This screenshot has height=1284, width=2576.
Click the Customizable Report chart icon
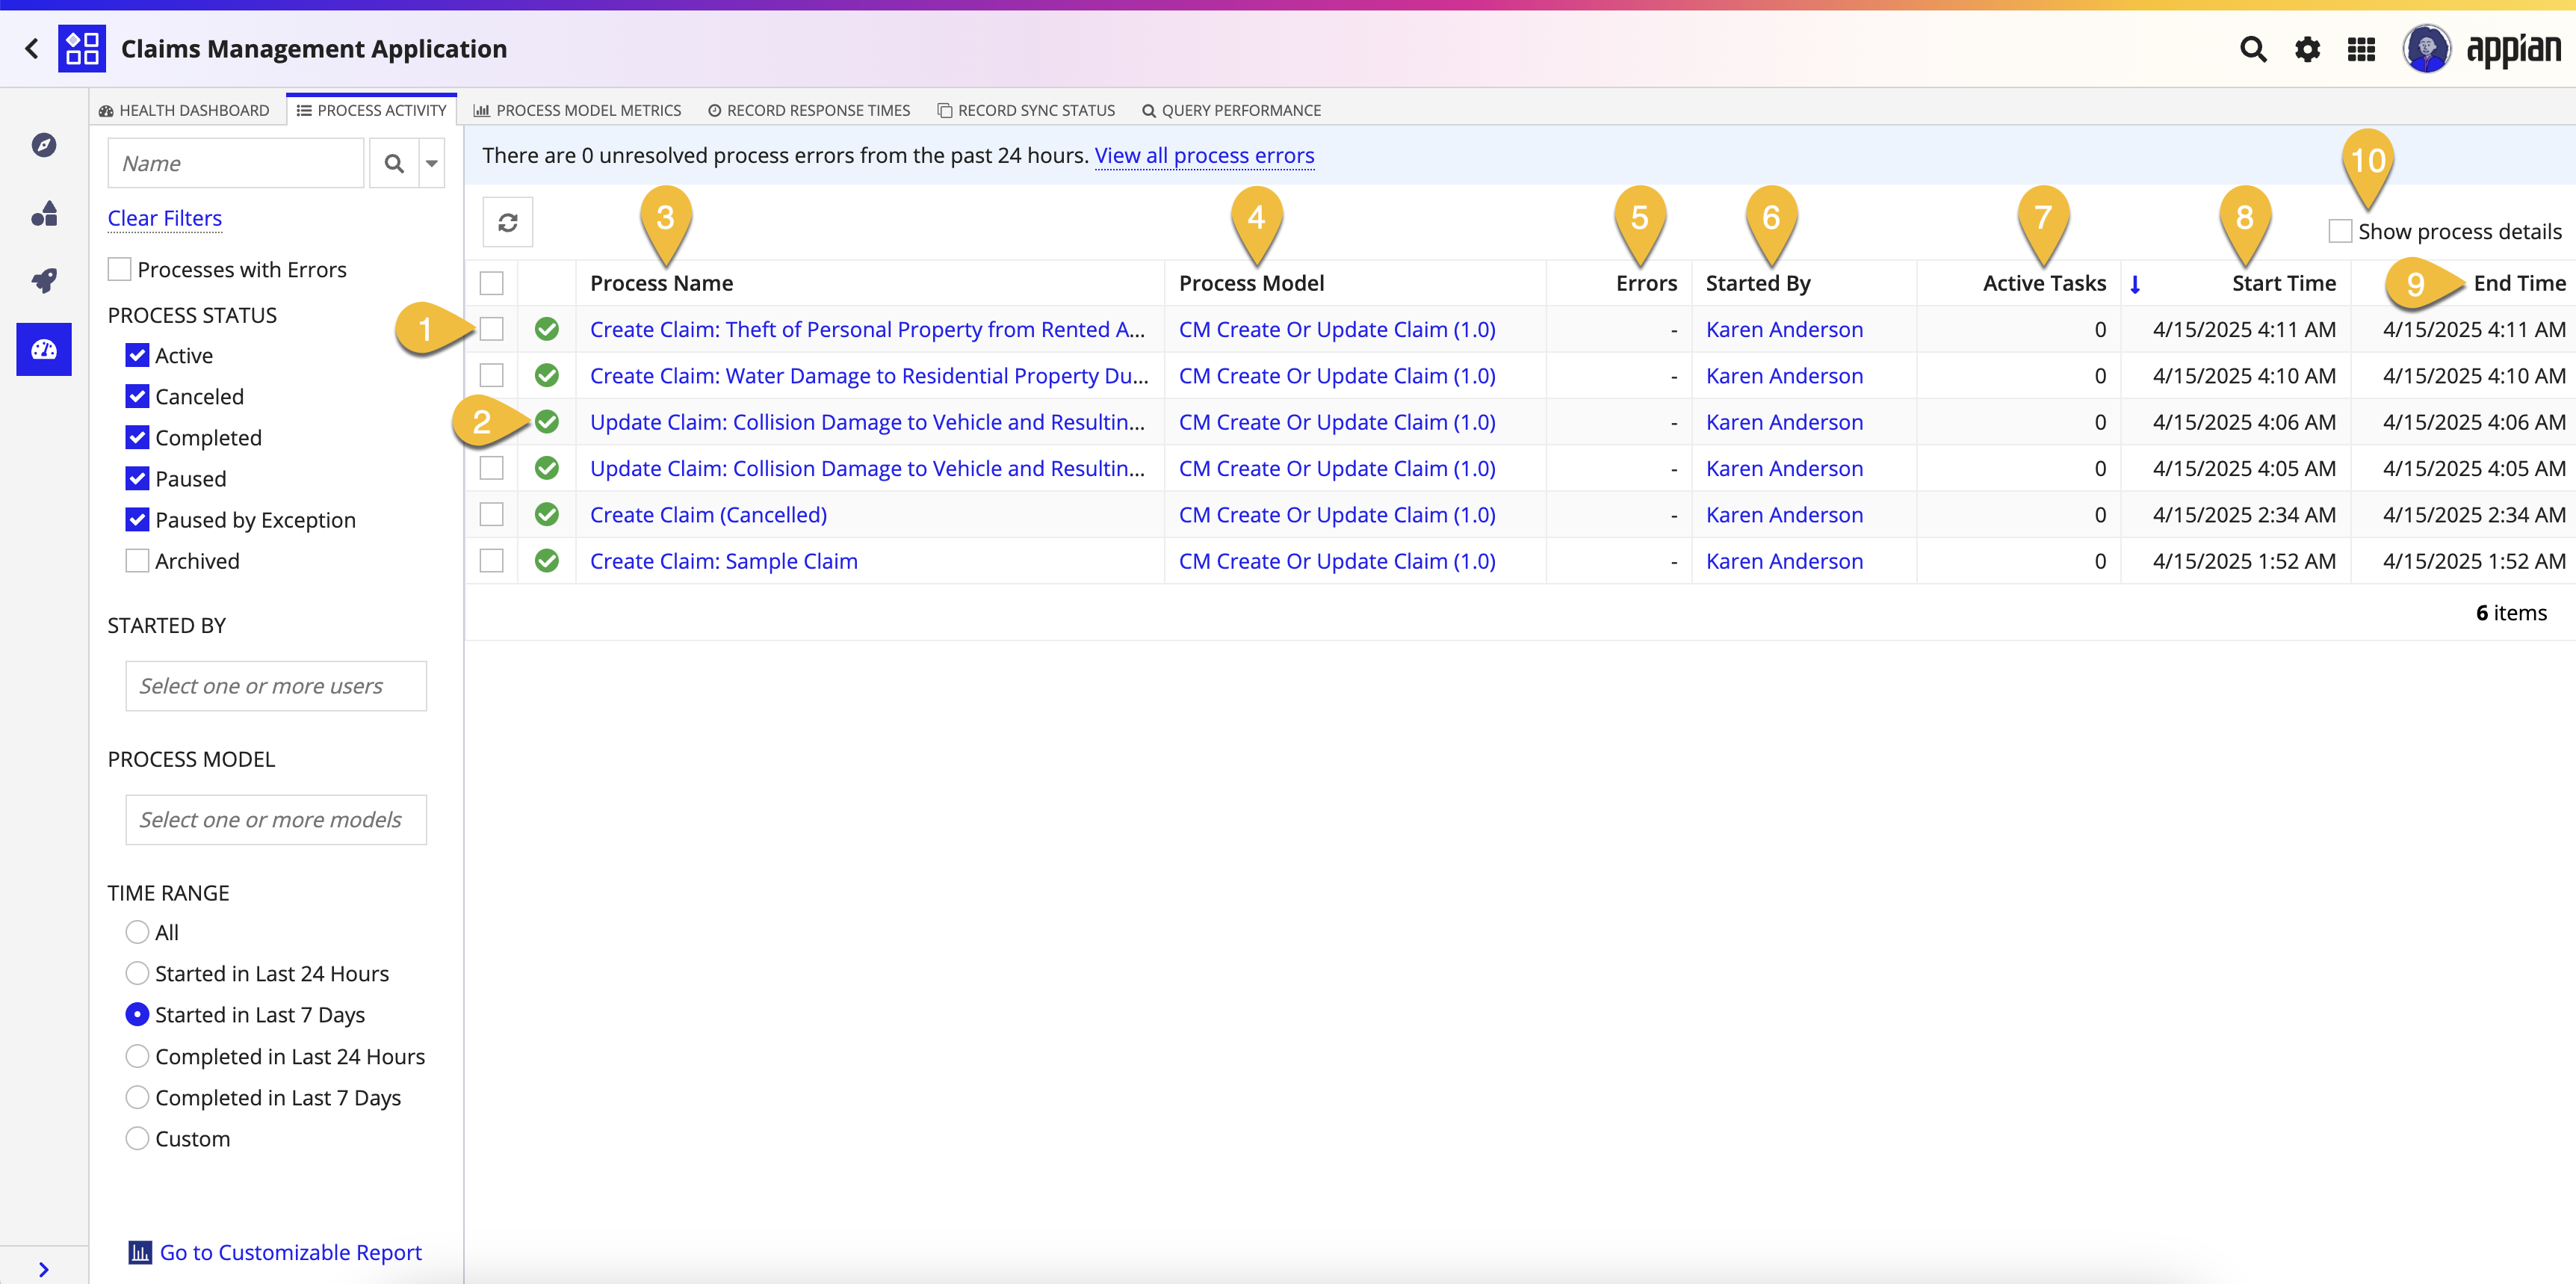(140, 1252)
